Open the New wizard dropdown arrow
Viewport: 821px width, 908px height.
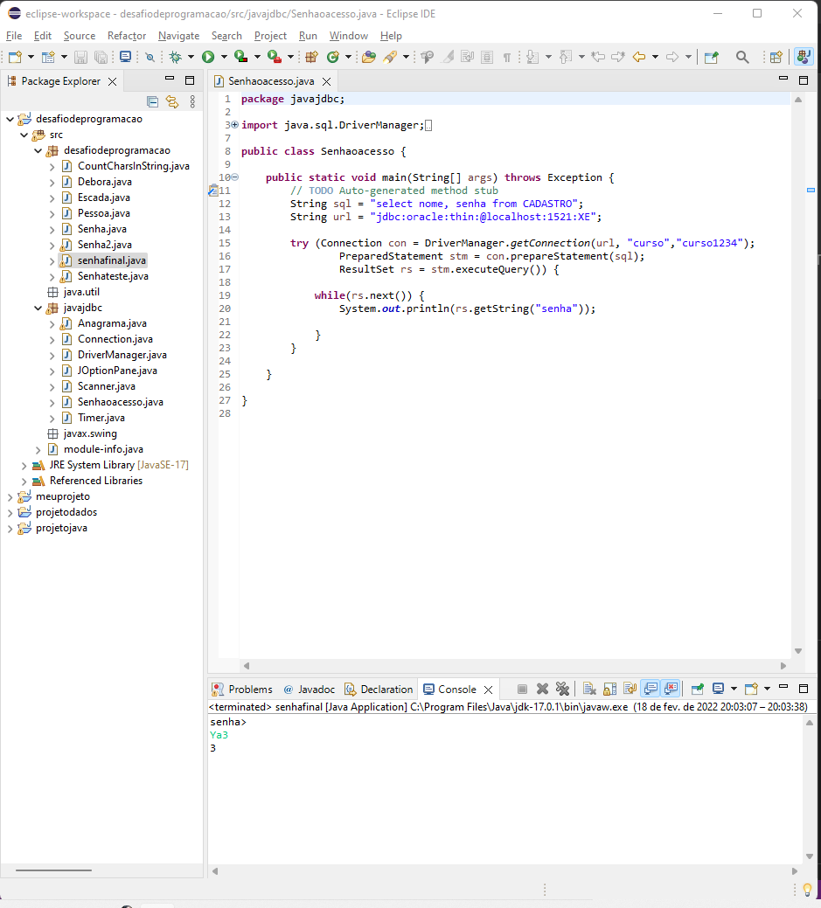(31, 57)
